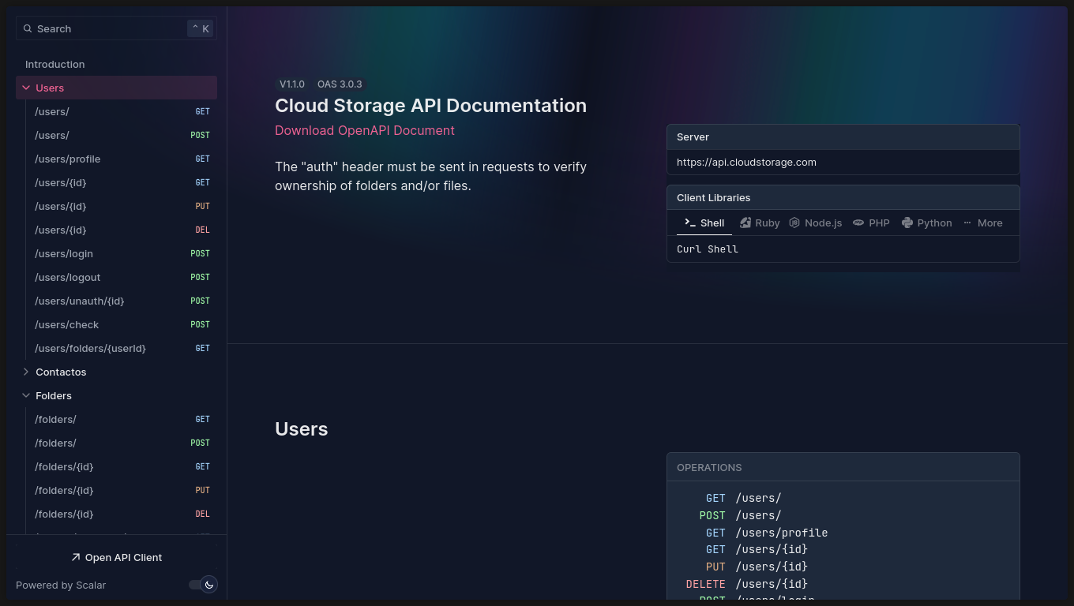Click the V1.1.0 version badge
Image resolution: width=1074 pixels, height=606 pixels.
point(292,84)
